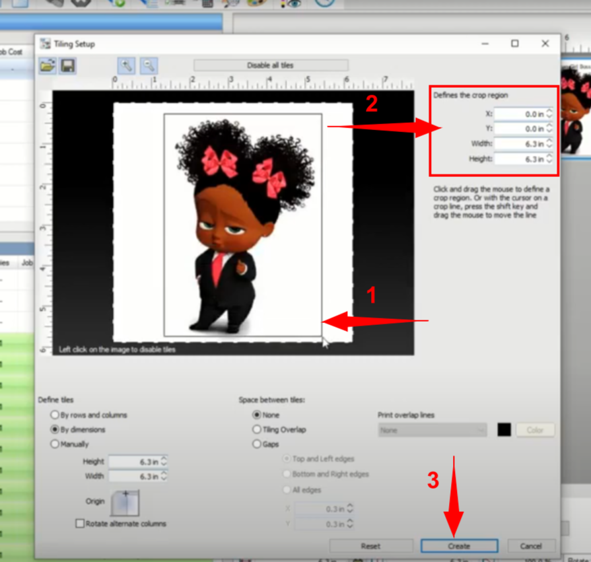Click the crop region Y stepper arrows

pos(549,128)
